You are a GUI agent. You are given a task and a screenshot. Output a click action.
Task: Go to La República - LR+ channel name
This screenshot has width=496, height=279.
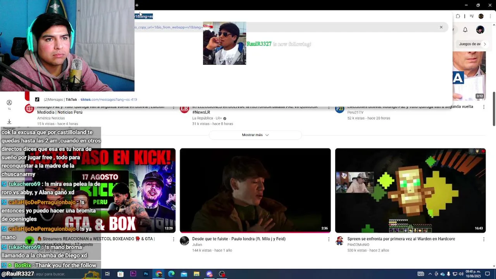208,118
